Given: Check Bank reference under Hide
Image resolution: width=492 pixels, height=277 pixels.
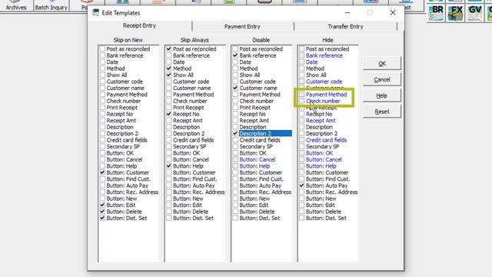Looking at the screenshot, I should [x=302, y=55].
